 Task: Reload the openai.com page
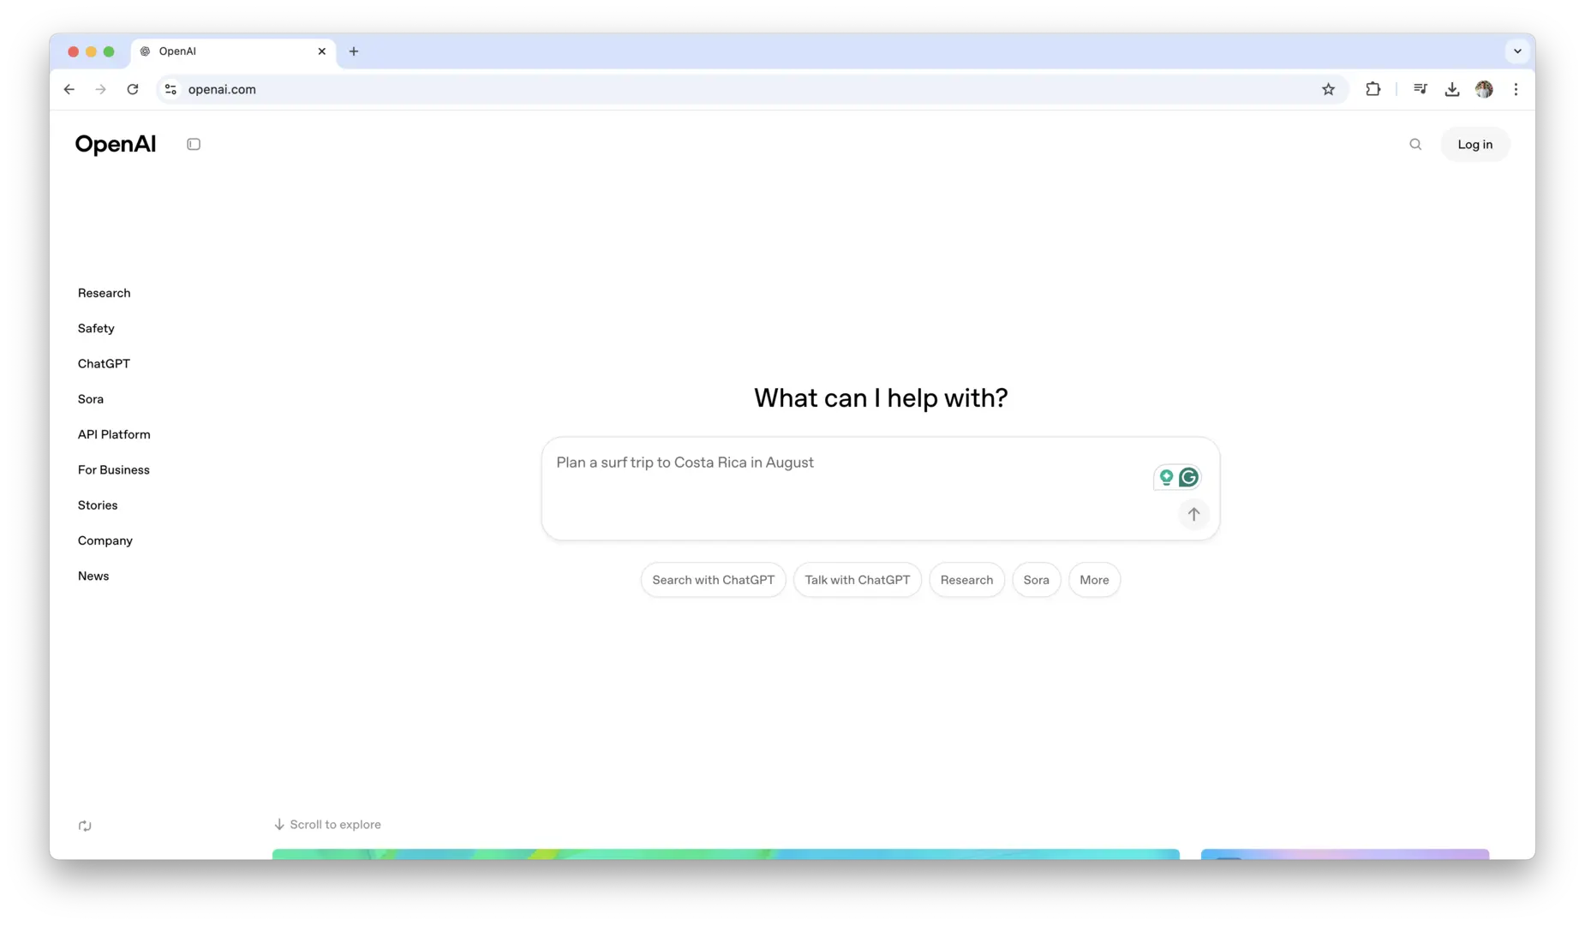tap(133, 89)
